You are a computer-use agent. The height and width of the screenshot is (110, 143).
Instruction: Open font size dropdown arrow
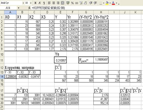pos(31,3)
